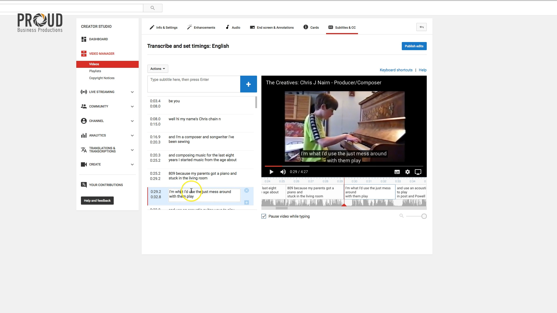This screenshot has width=557, height=313.
Task: Click the Community people icon
Action: (84, 106)
